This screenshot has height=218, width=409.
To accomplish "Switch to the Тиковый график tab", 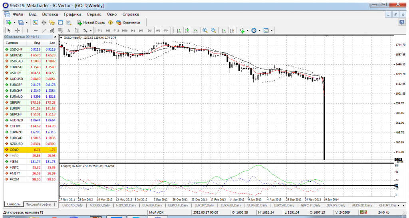I will coord(39,204).
